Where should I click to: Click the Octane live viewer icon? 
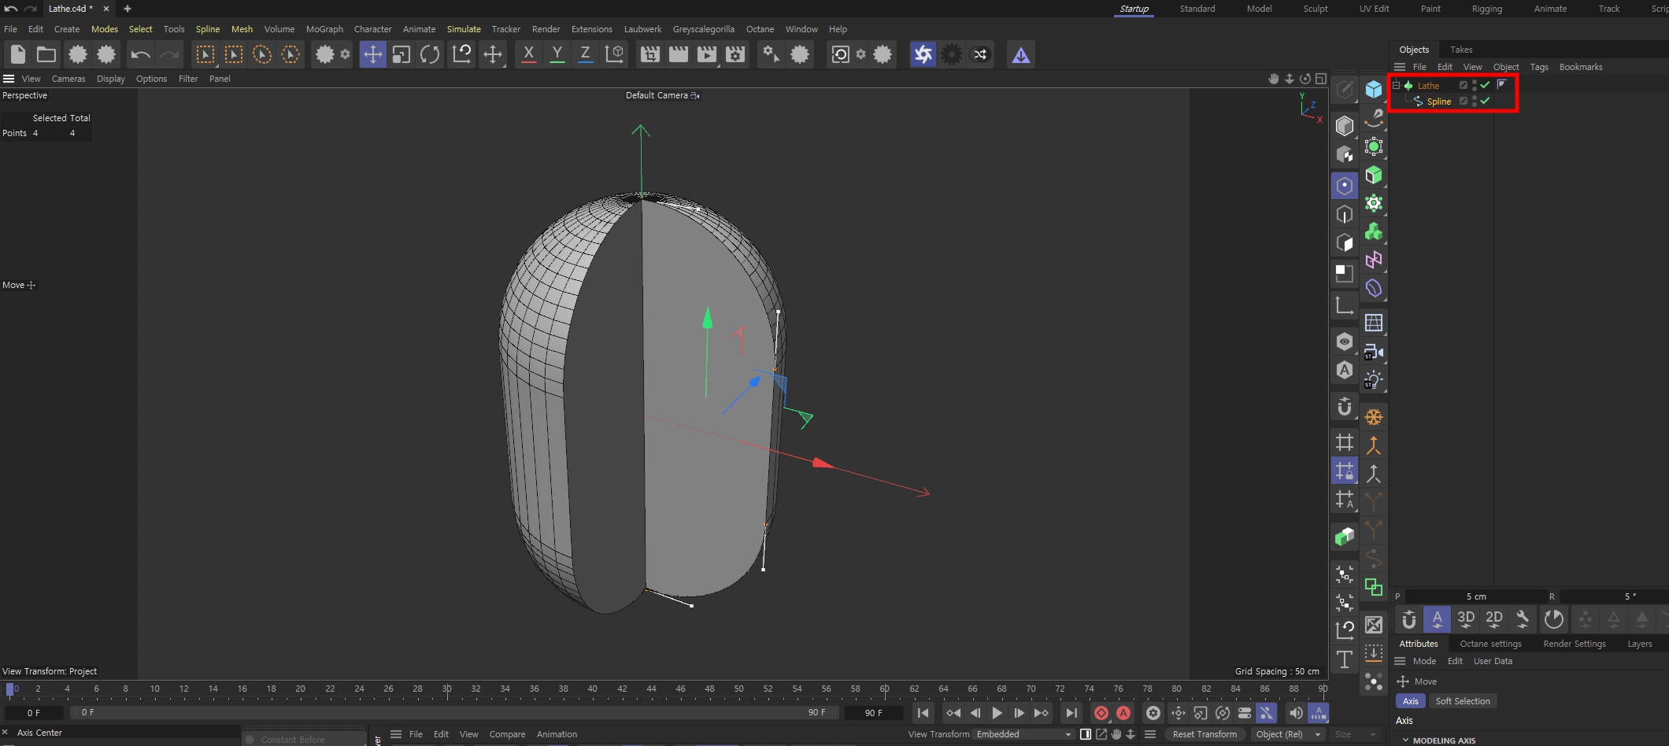point(923,54)
